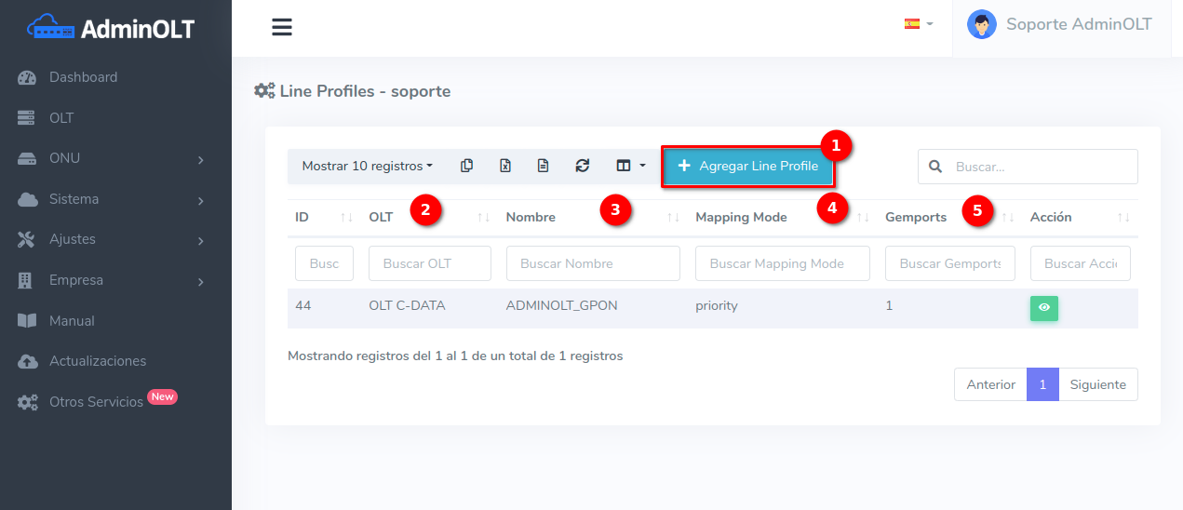Click the copy to clipboard icon

point(467,166)
